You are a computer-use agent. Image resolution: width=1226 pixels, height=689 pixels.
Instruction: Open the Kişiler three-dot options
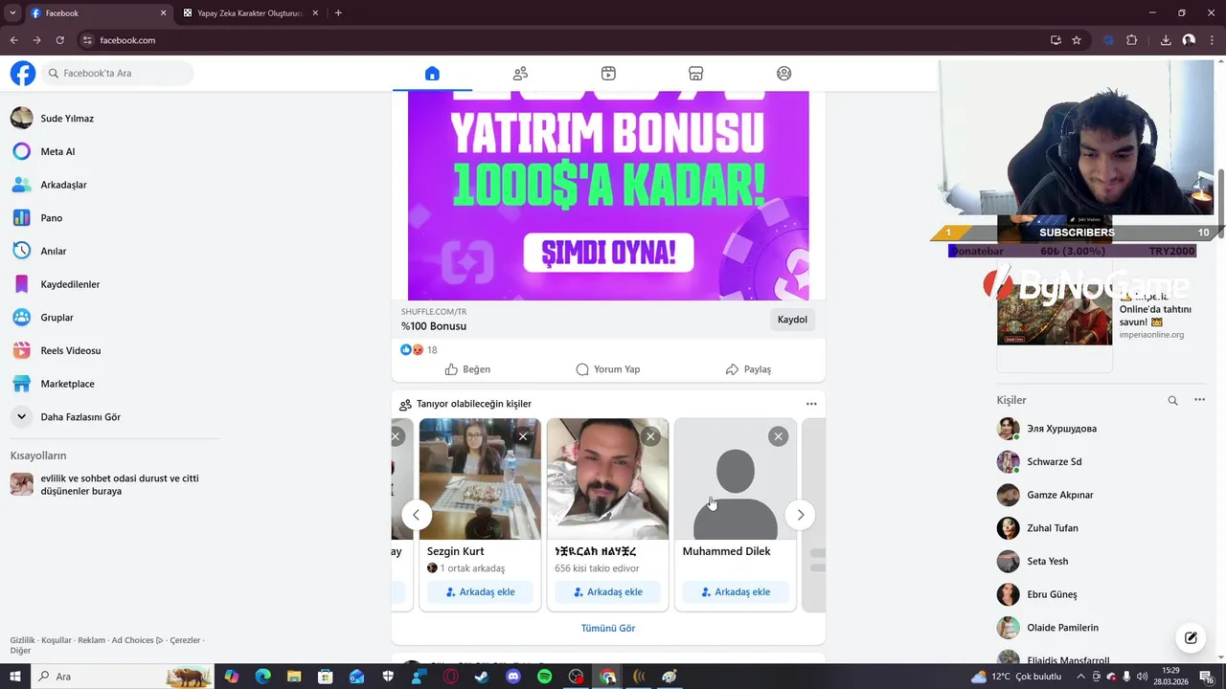point(1199,400)
